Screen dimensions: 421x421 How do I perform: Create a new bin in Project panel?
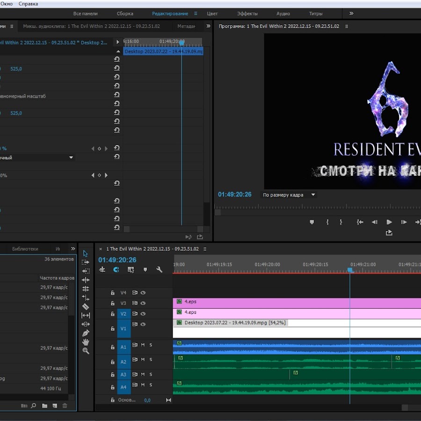[44, 406]
